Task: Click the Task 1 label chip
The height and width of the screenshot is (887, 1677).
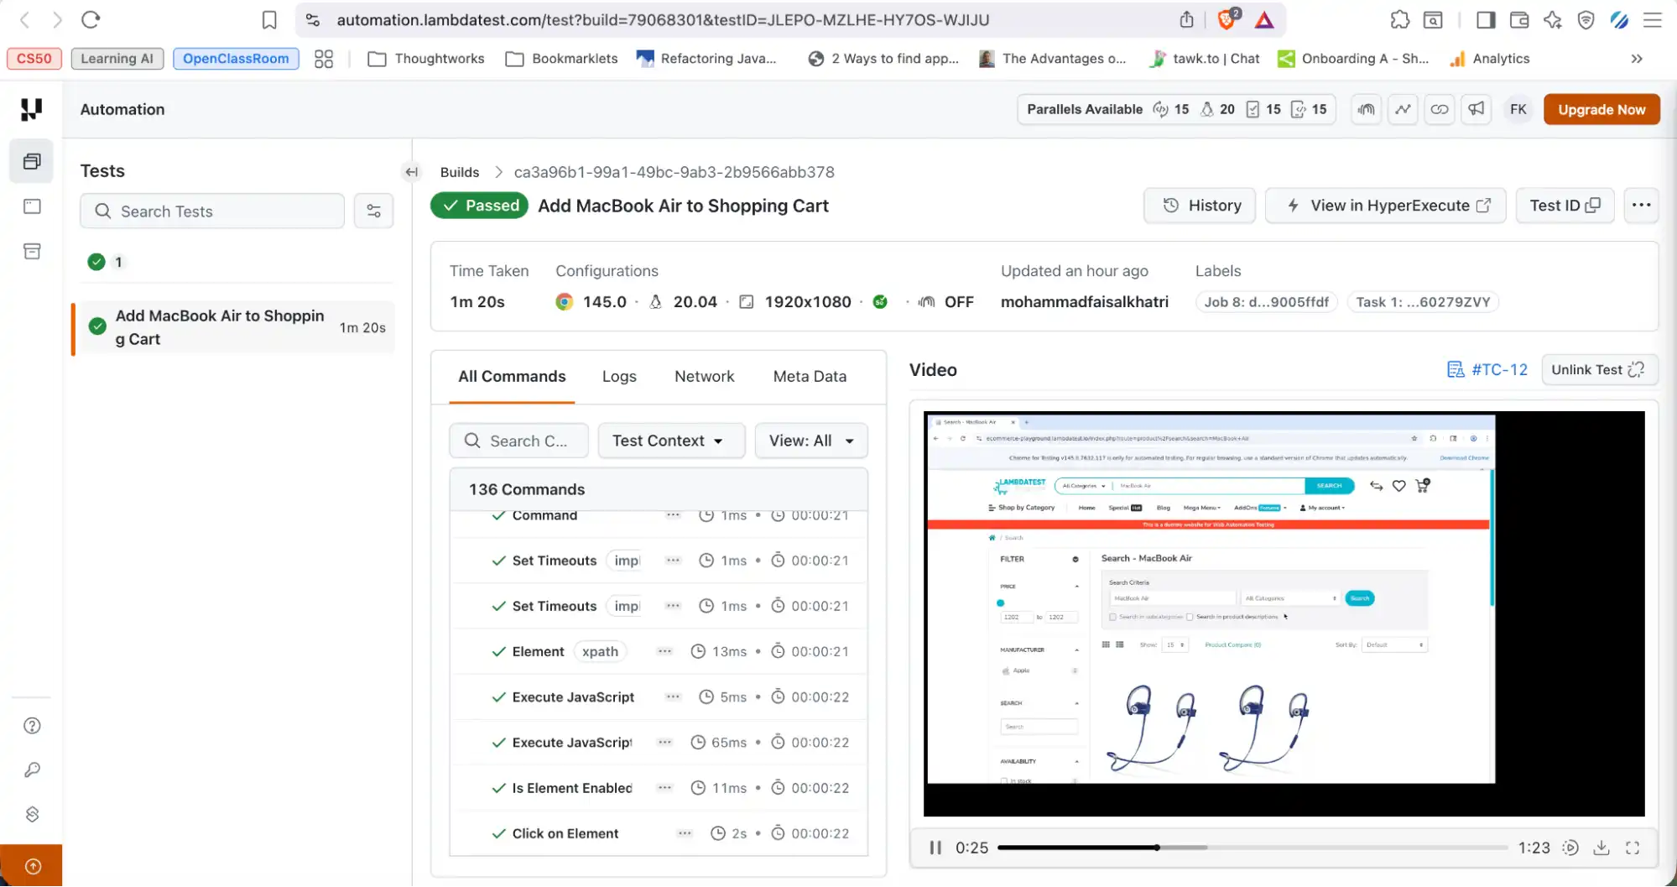Action: click(x=1423, y=302)
